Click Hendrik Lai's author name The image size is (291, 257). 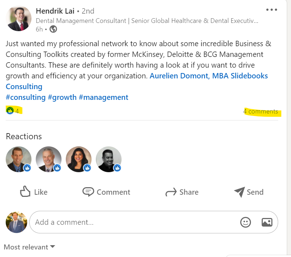click(55, 11)
